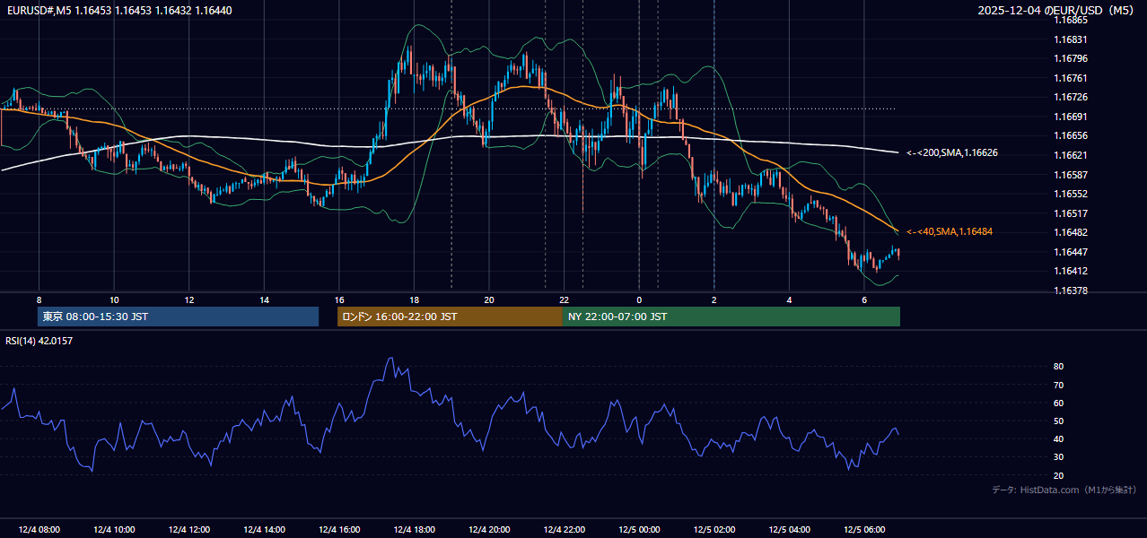Screen dimensions: 1147x538
Task: Click the 2025-12-04 EUR/USD (M5) chart title
Action: click(1057, 10)
